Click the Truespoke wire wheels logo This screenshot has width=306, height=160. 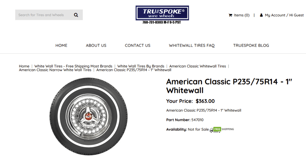click(x=162, y=13)
